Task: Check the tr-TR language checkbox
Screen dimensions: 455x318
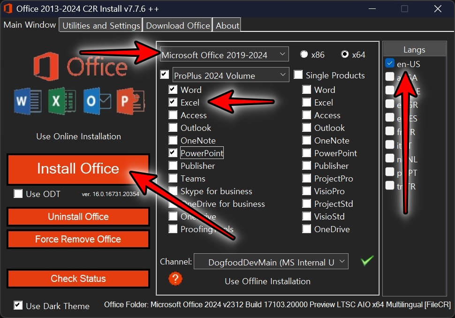Action: coord(390,185)
